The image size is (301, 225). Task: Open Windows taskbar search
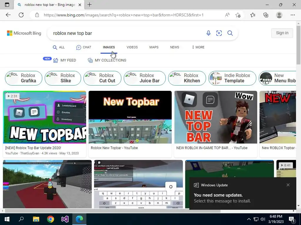21,219
